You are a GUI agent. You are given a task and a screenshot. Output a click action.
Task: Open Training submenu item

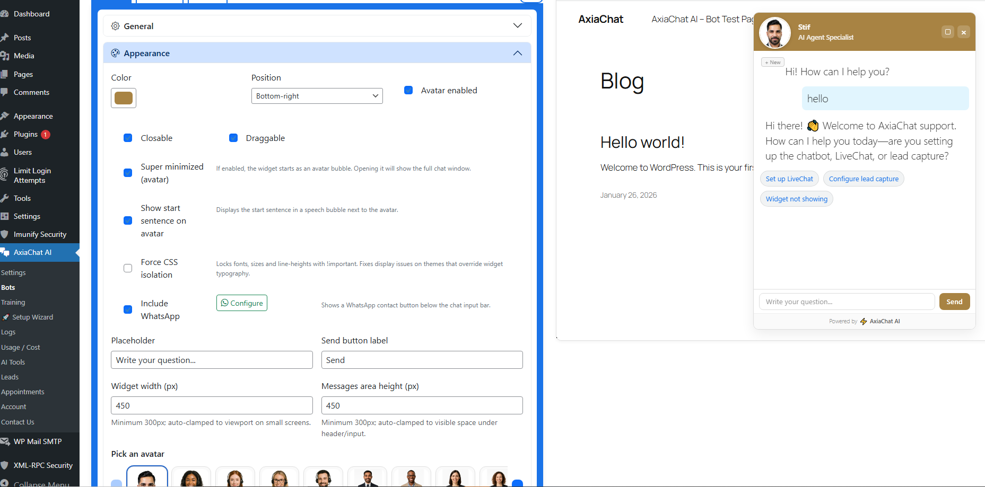[13, 302]
